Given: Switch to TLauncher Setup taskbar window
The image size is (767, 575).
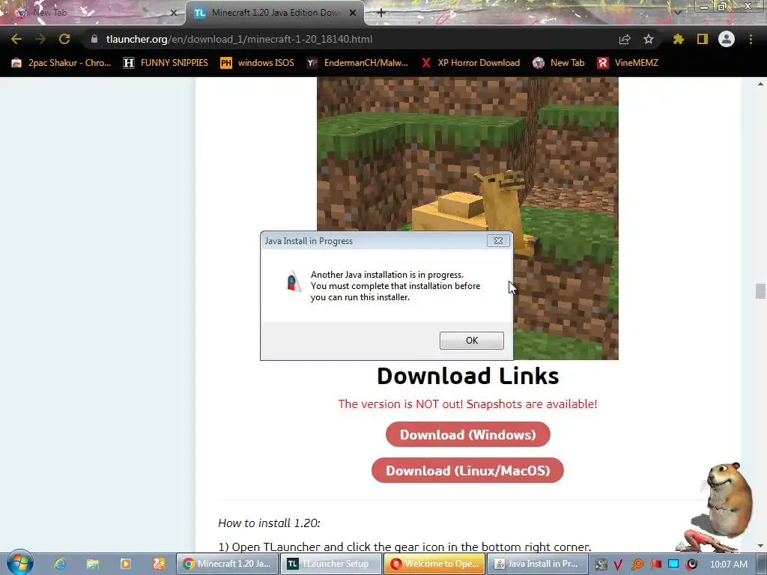Looking at the screenshot, I should tap(330, 564).
